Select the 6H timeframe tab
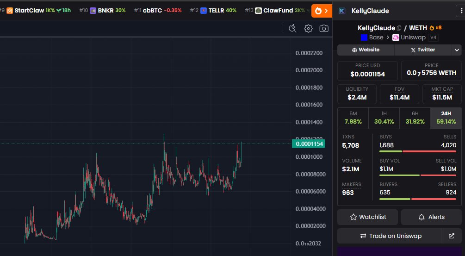The width and height of the screenshot is (465, 256). [x=415, y=118]
